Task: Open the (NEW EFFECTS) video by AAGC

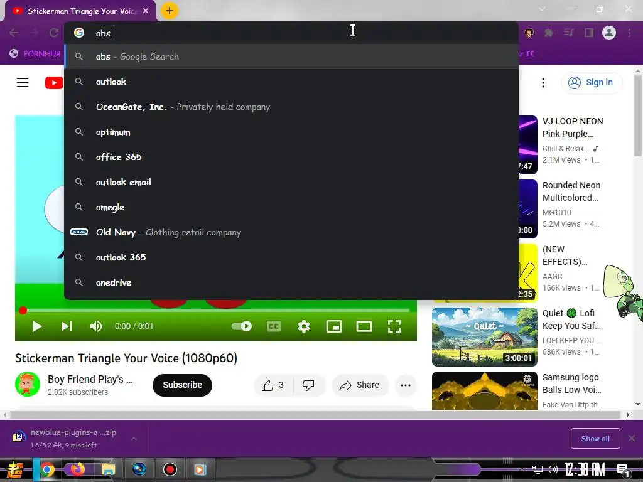Action: coord(565,255)
